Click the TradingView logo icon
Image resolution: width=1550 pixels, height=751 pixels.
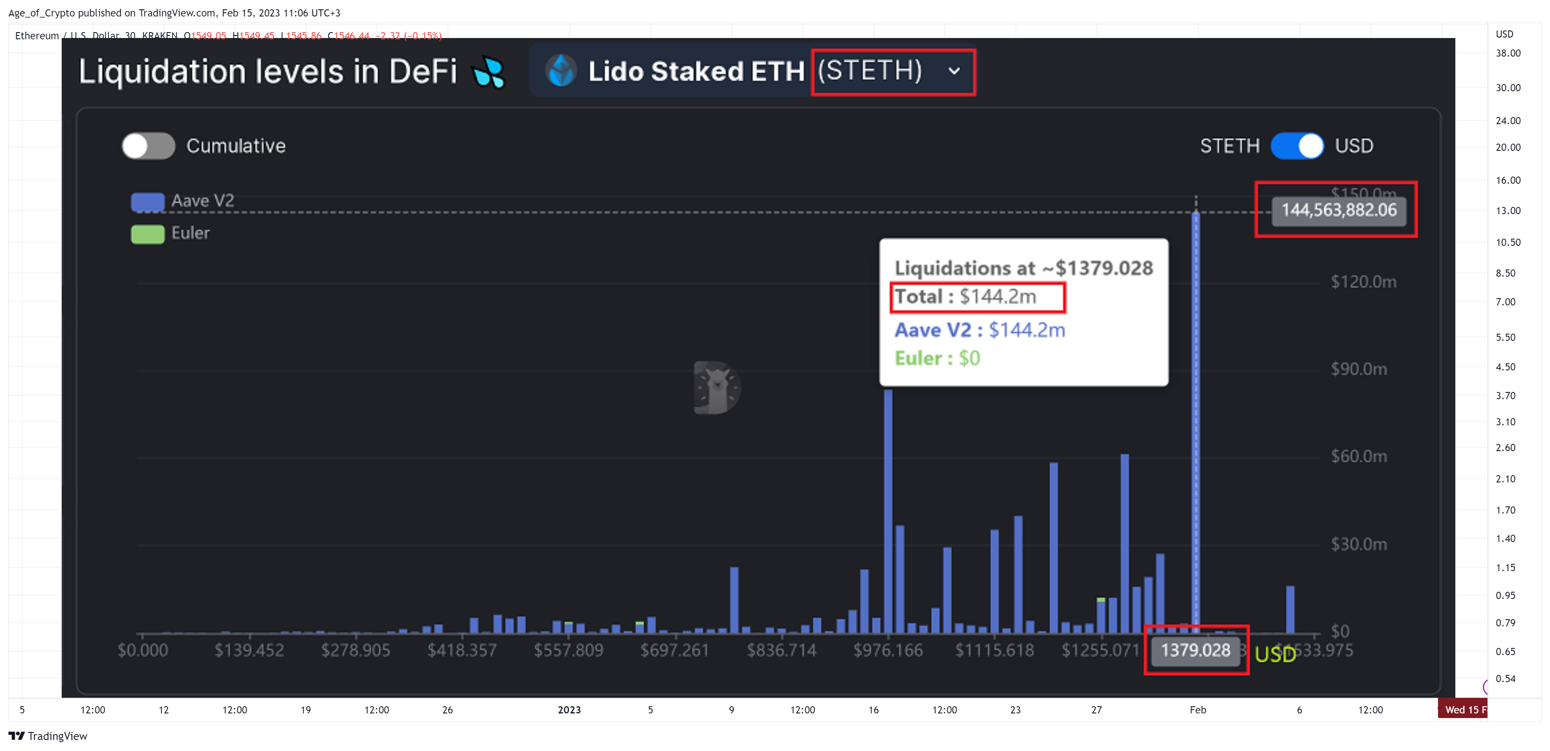point(16,735)
